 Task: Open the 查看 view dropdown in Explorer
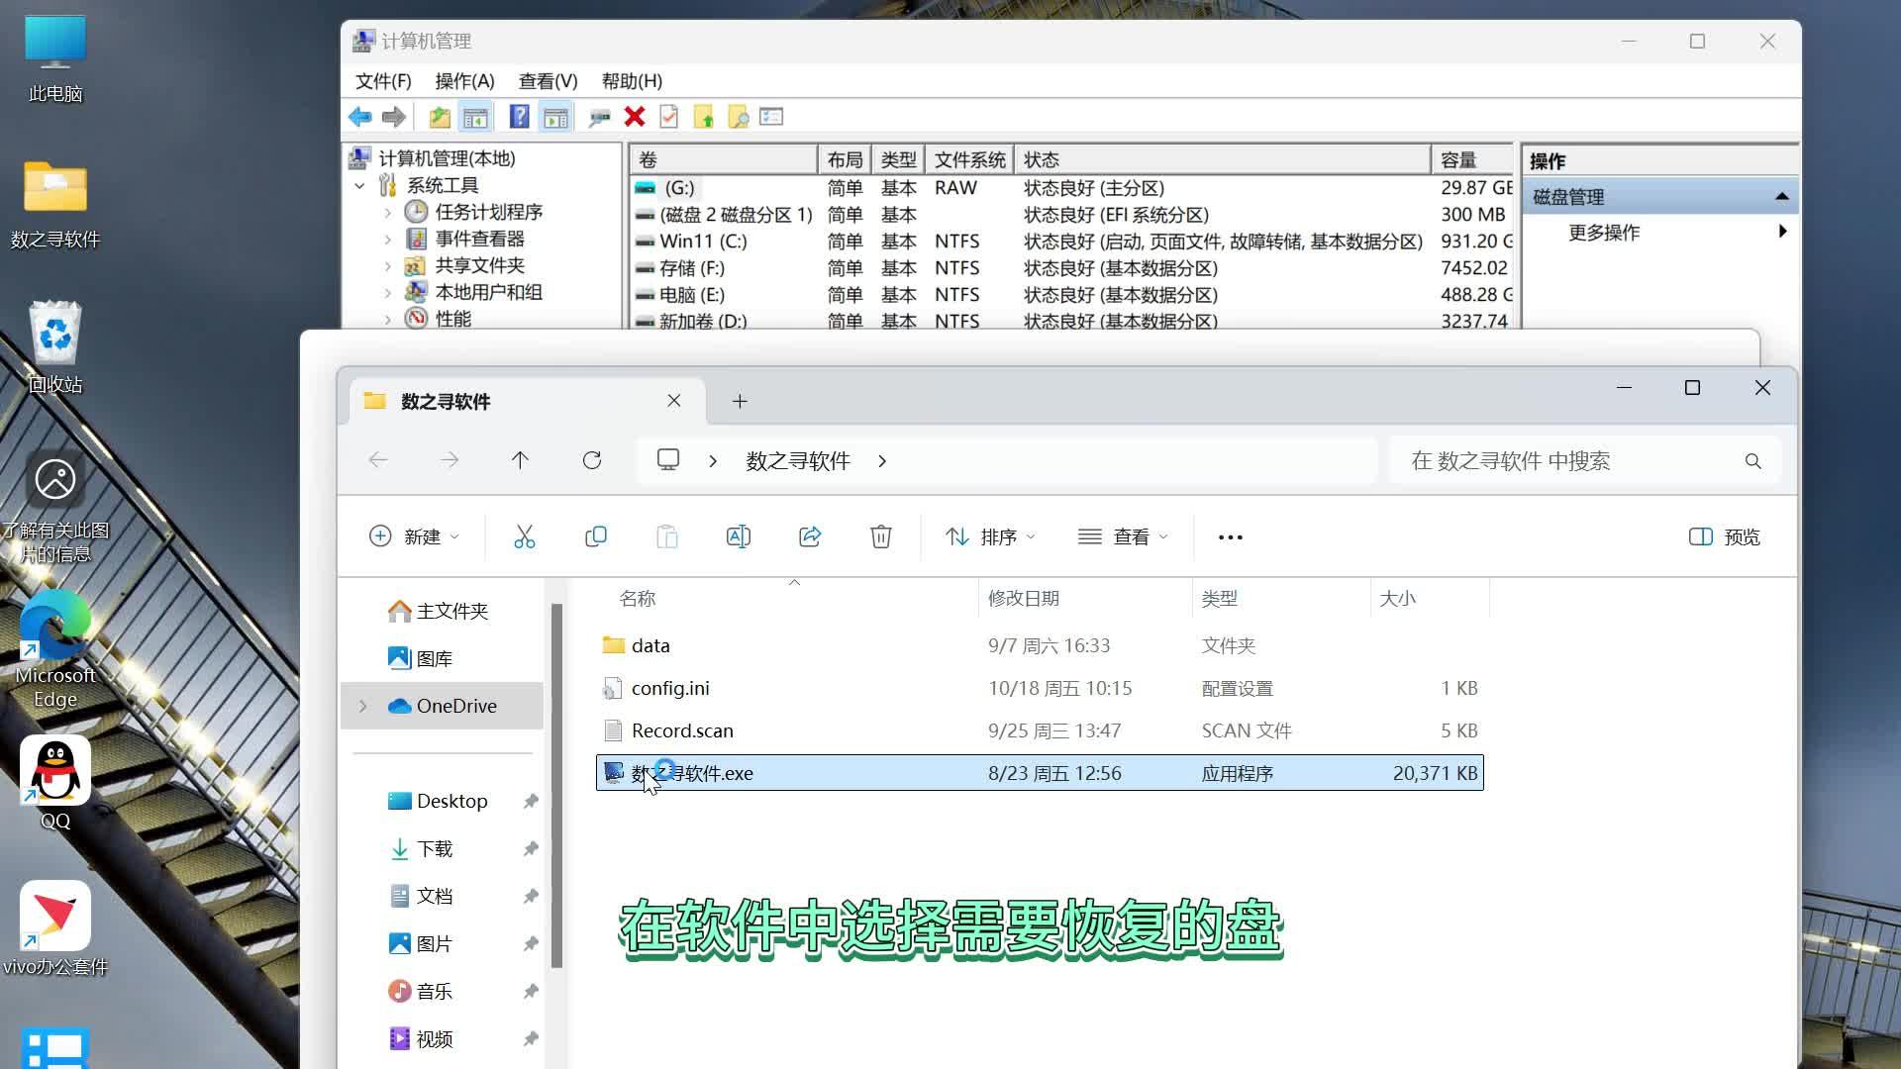pyautogui.click(x=1123, y=536)
